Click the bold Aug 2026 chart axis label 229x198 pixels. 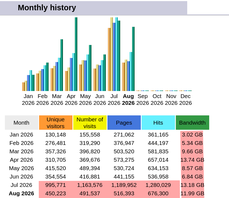(x=128, y=100)
